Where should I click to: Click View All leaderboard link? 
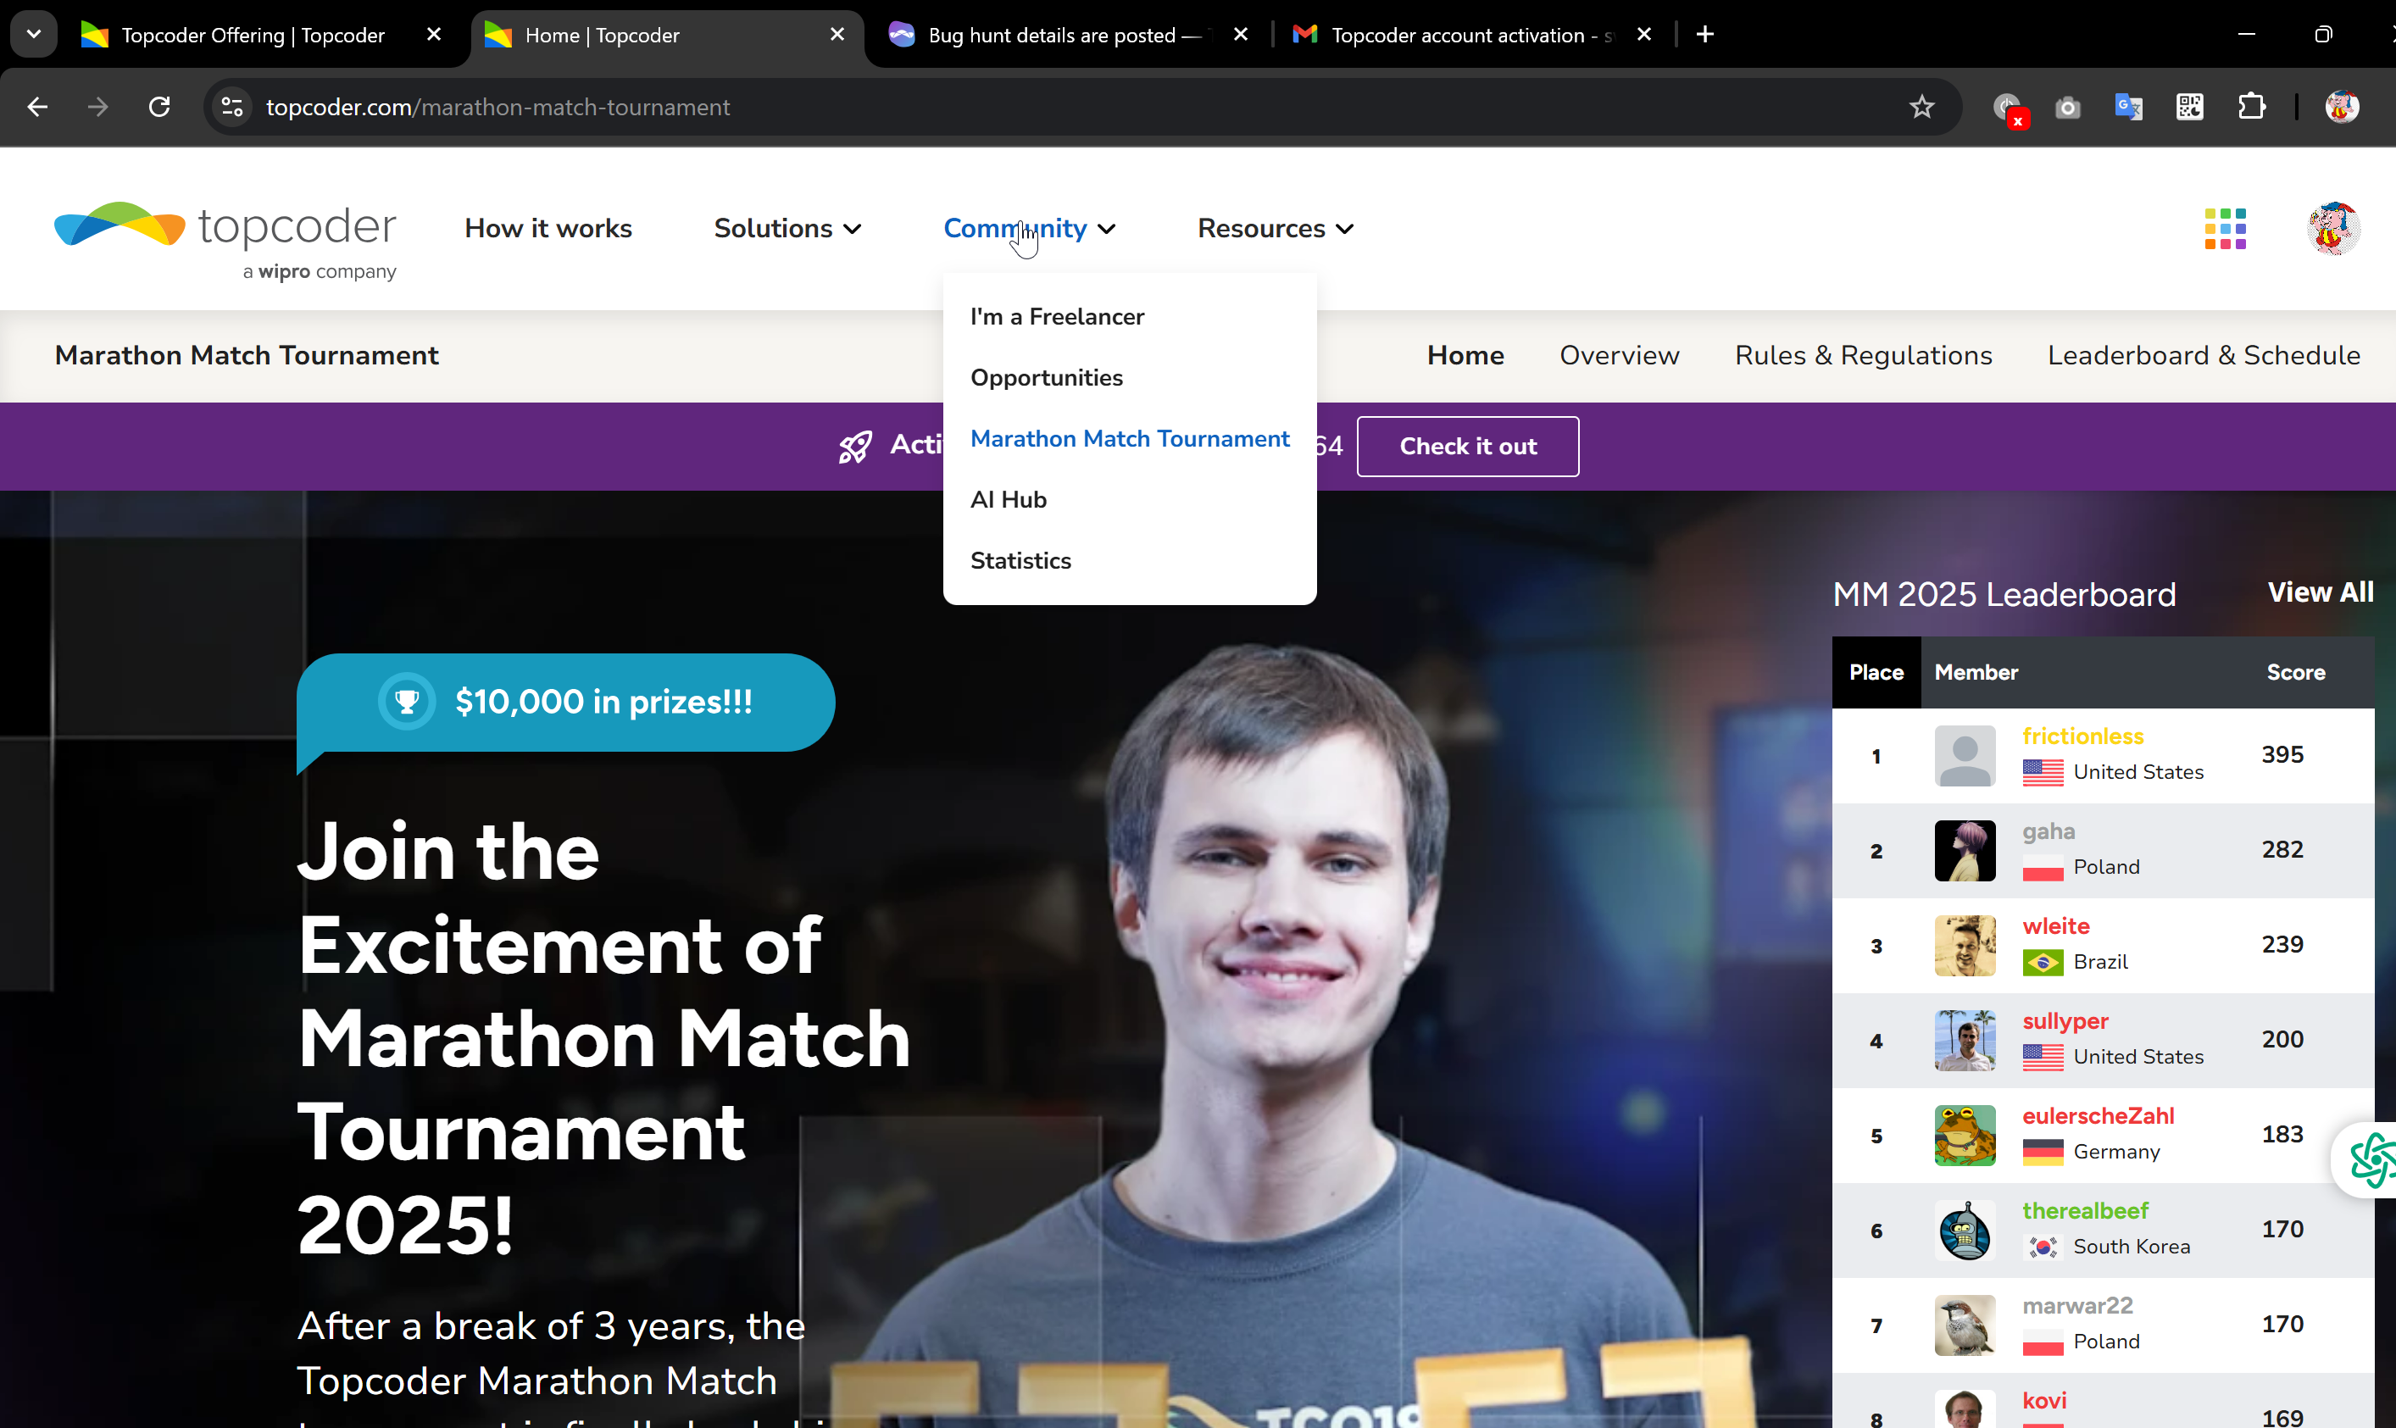[x=2319, y=592]
